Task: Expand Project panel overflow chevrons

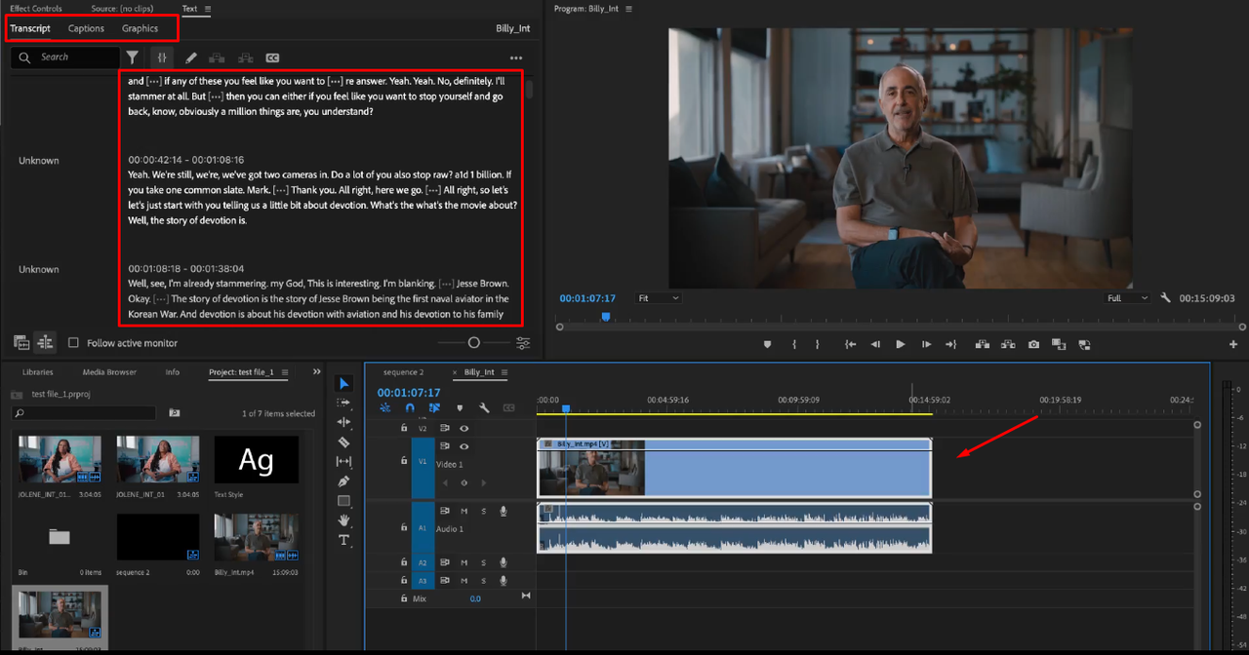Action: tap(316, 371)
